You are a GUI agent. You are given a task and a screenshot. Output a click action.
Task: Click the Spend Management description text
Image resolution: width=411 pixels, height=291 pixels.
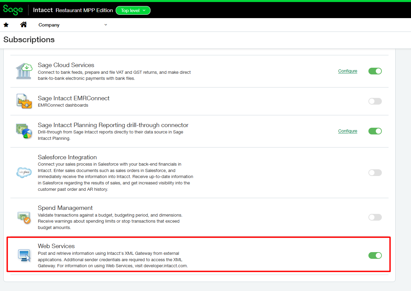[110, 221]
